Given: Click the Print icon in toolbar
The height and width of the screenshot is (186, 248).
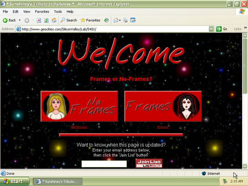Looking at the screenshot, I should tap(125, 20).
